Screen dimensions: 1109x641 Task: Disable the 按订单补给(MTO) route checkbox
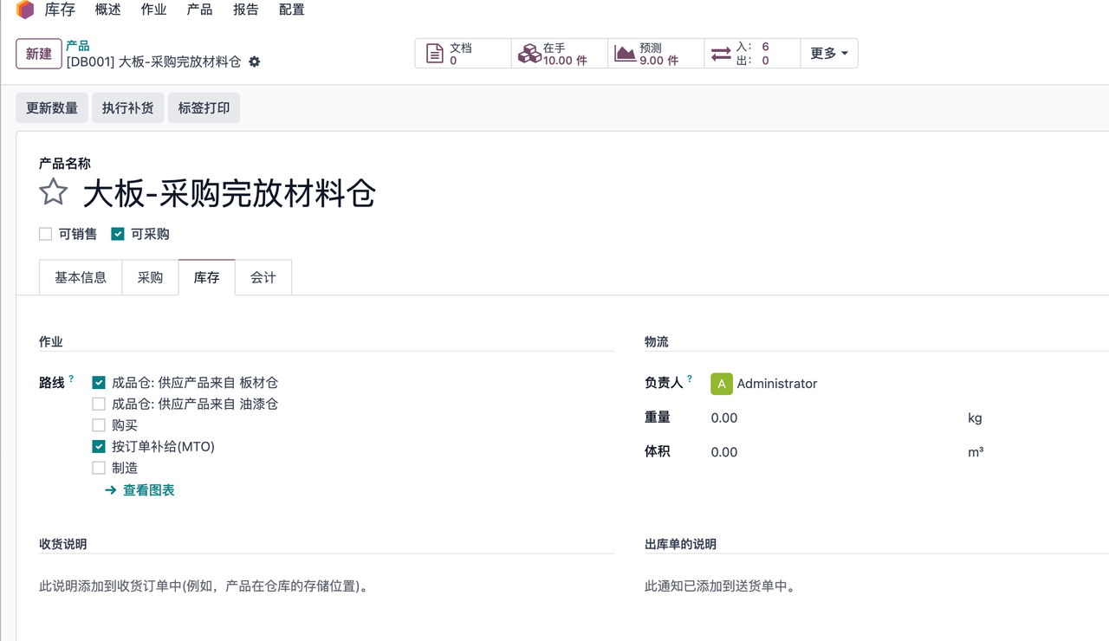pyautogui.click(x=99, y=447)
